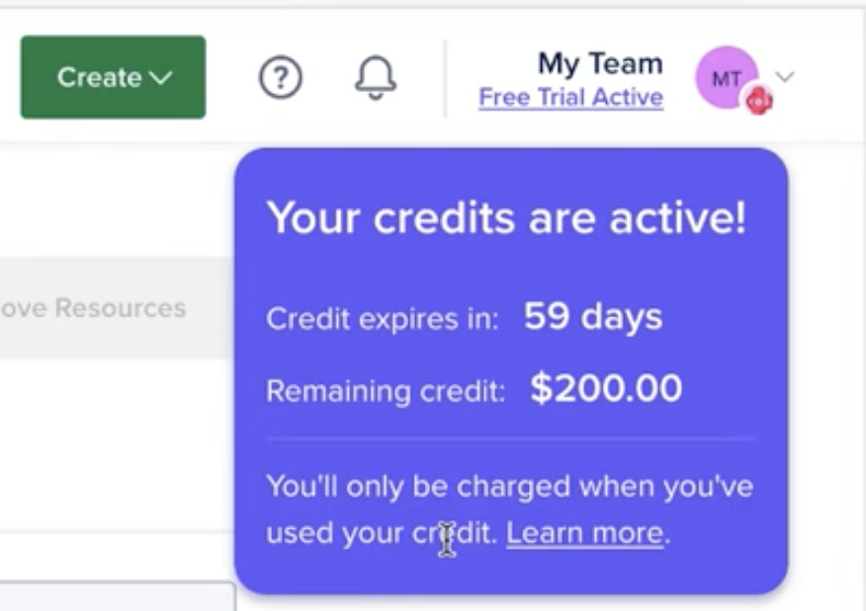Click the divider line in credits popup

(511, 438)
